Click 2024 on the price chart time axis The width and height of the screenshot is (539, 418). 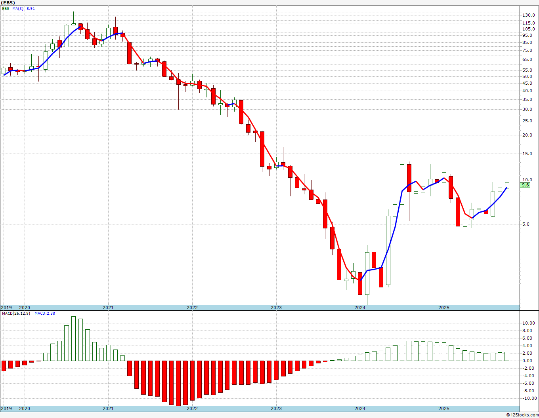point(360,308)
